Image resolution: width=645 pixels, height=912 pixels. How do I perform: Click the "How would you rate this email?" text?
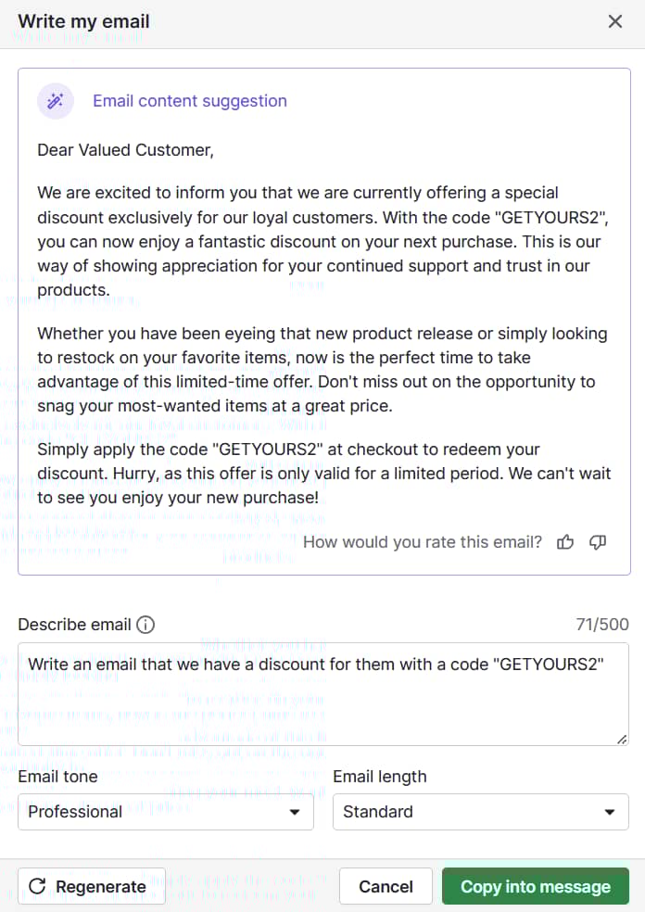click(423, 542)
